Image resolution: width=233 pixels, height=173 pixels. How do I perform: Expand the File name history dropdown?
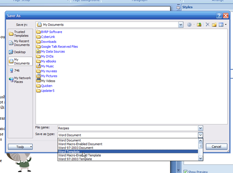click(200, 128)
